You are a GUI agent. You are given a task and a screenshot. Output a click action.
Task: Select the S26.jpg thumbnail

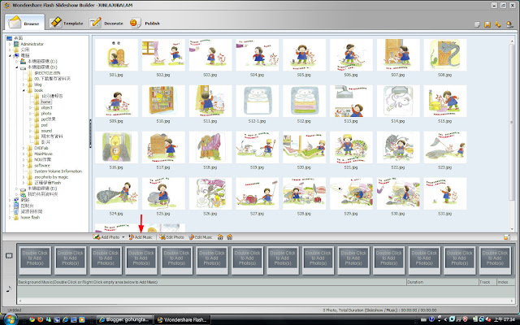click(210, 193)
